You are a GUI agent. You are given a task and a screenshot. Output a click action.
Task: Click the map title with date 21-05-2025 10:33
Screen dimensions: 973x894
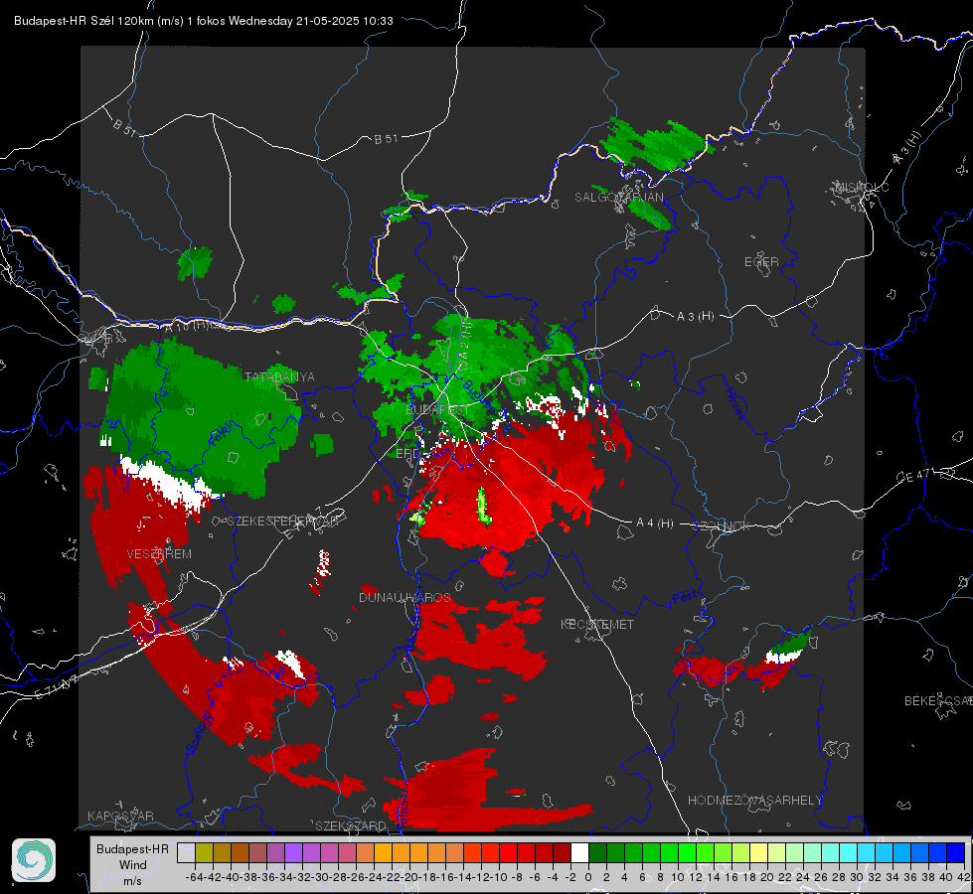click(x=204, y=21)
